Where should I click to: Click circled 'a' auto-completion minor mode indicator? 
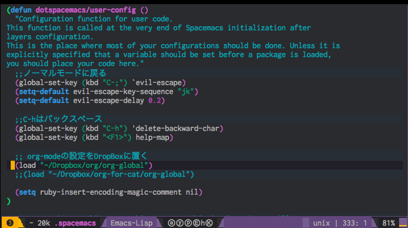tap(171, 223)
